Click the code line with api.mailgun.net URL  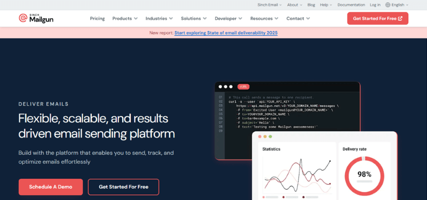coord(287,106)
